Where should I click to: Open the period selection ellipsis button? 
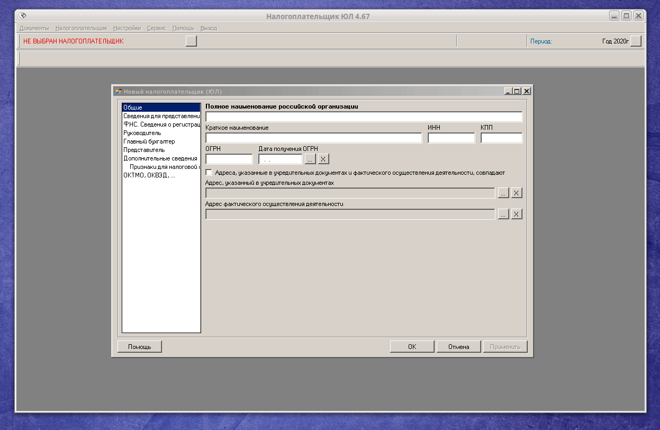click(x=636, y=41)
